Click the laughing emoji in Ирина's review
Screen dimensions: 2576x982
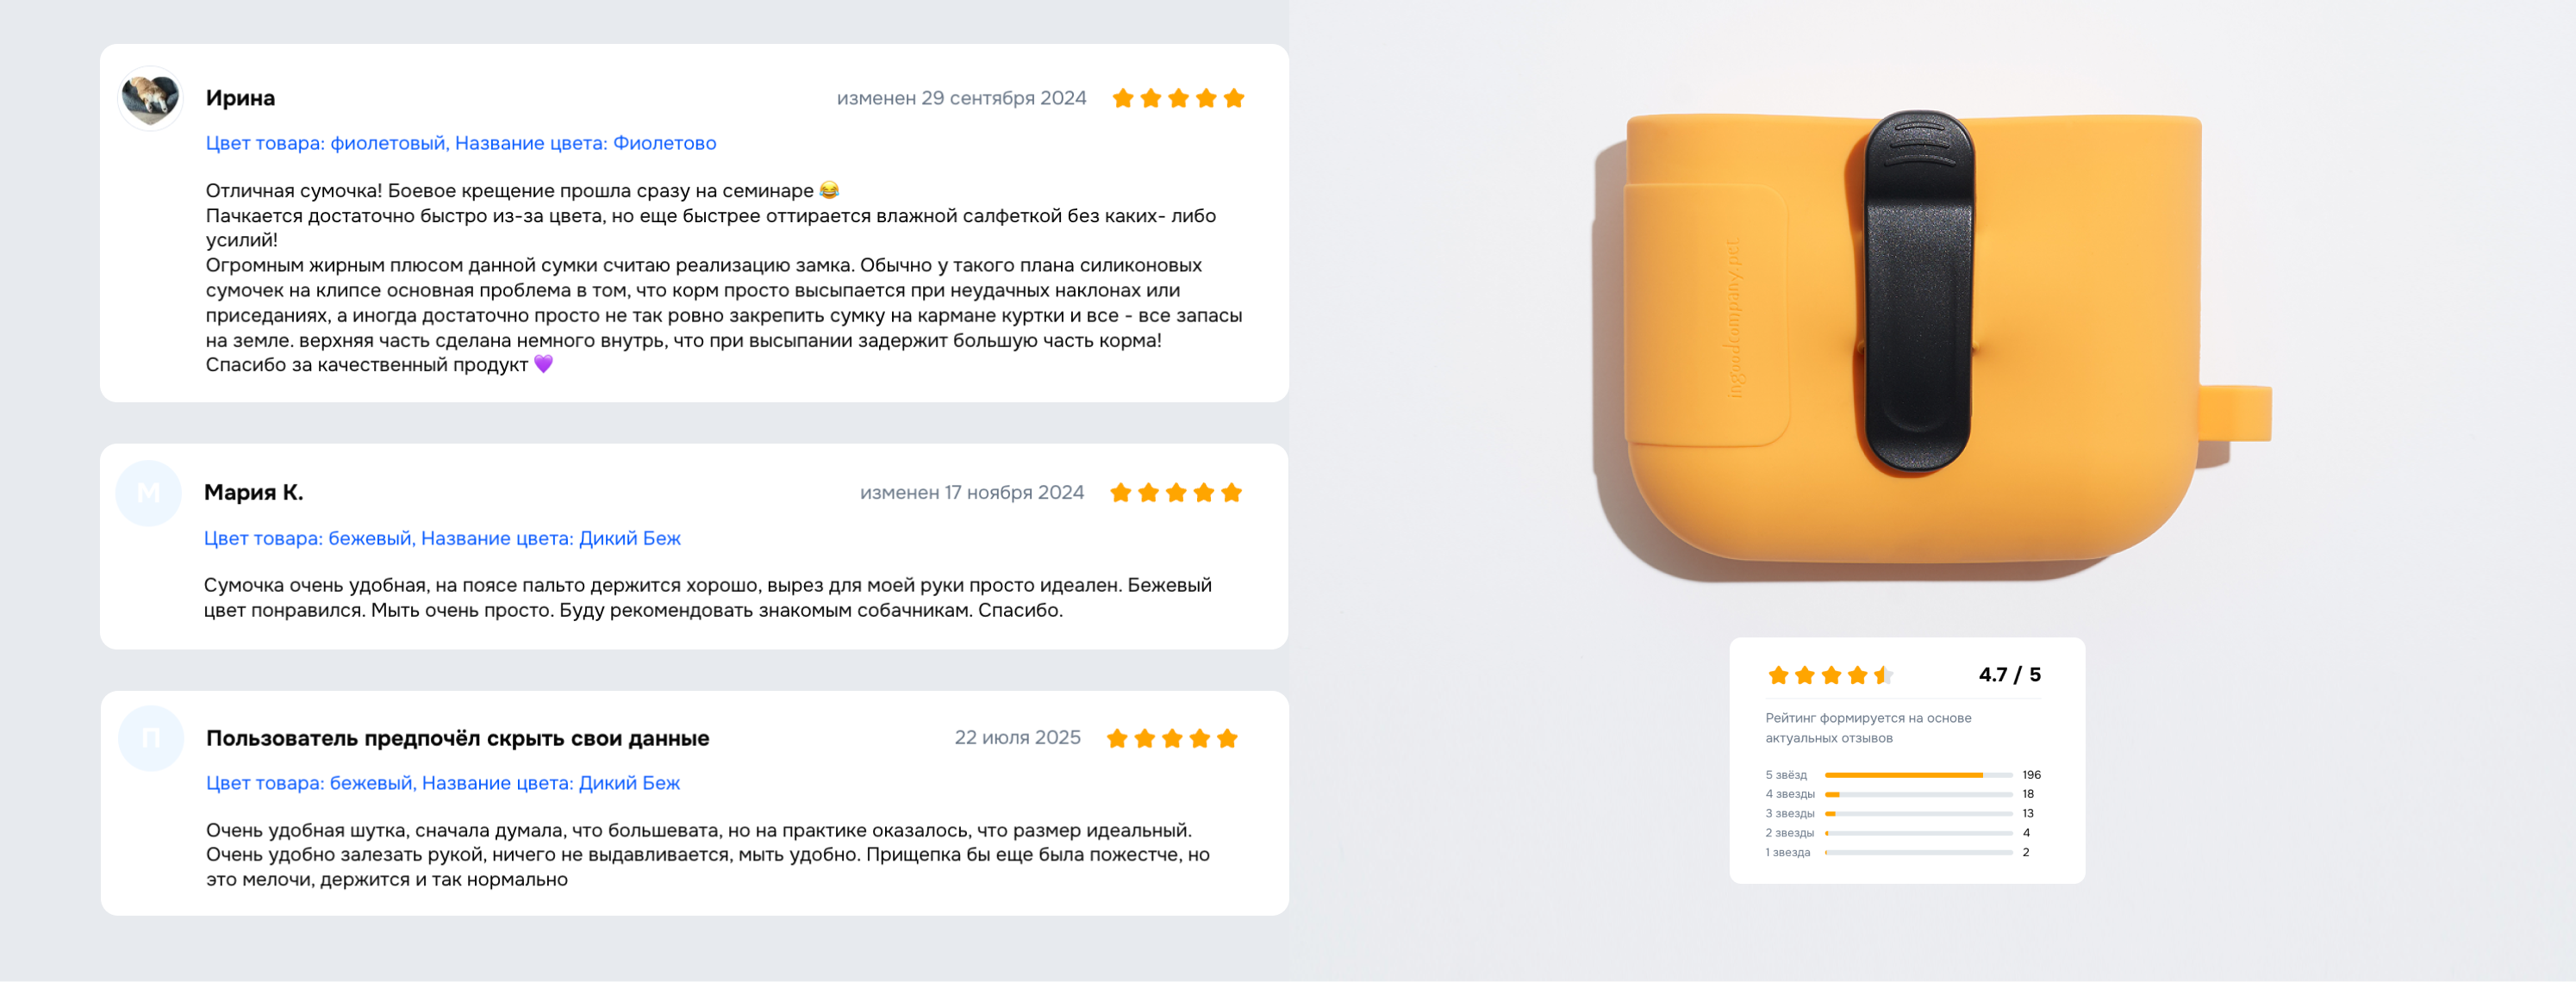click(829, 190)
